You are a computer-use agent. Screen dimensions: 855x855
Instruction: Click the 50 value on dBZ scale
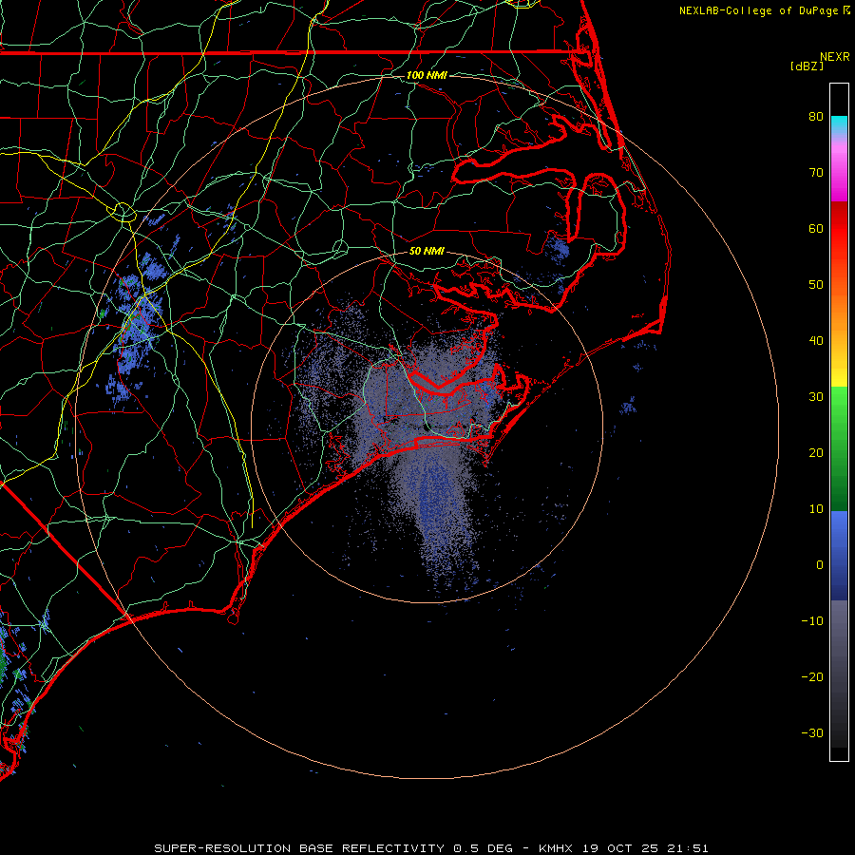pyautogui.click(x=816, y=285)
